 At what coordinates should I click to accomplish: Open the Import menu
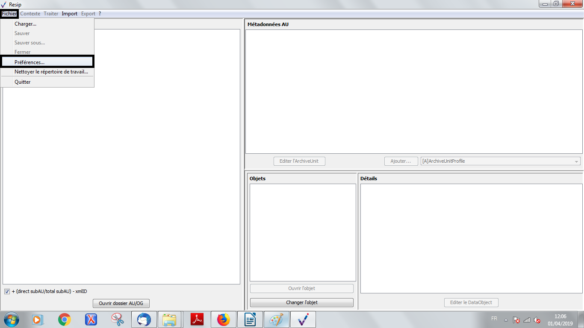coord(69,14)
